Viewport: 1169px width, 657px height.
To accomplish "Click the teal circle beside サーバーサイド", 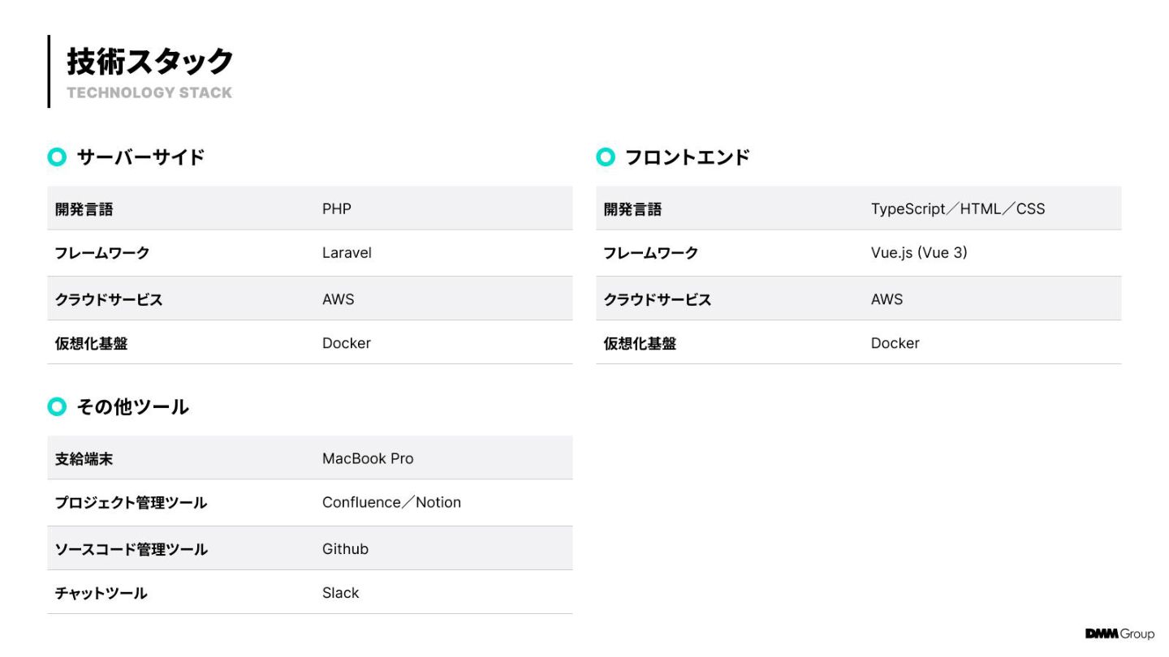I will [x=57, y=157].
